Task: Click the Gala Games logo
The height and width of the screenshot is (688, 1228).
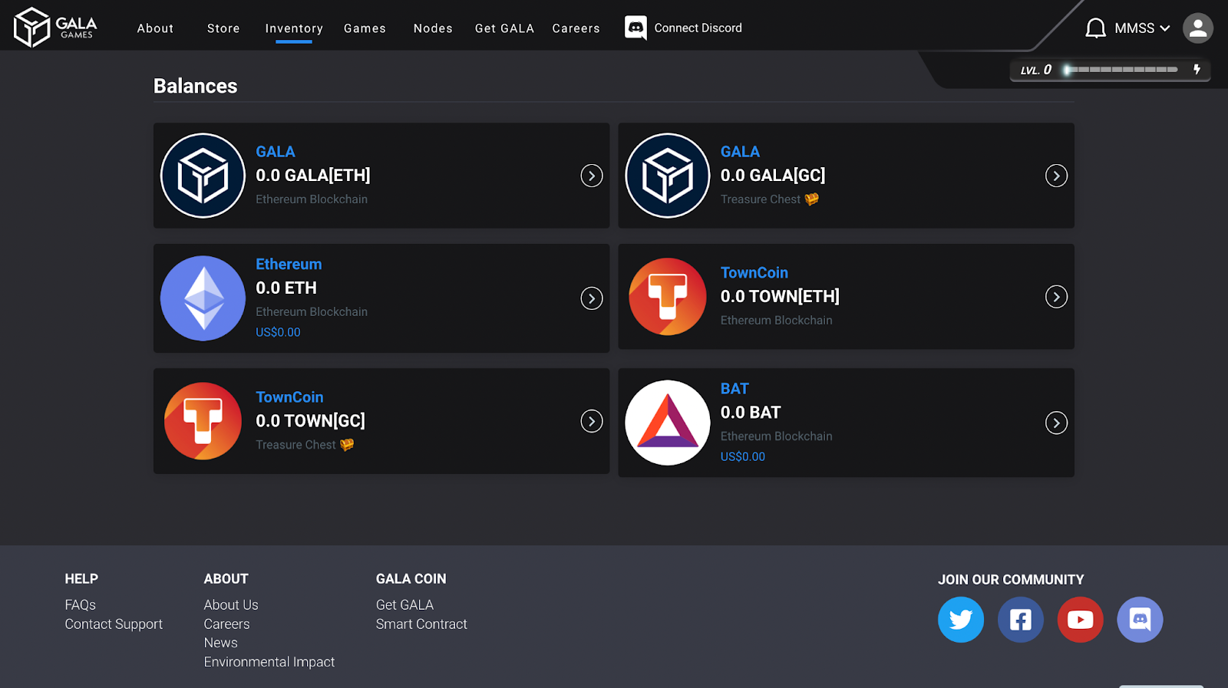Action: pos(55,28)
